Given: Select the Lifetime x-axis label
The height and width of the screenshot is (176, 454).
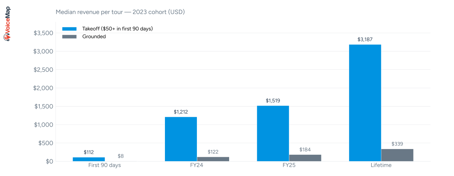Looking at the screenshot, I should (381, 165).
